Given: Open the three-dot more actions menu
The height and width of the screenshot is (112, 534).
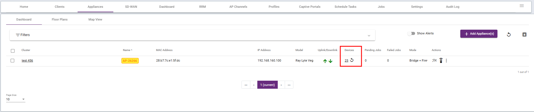Looking at the screenshot, I should point(446,60).
